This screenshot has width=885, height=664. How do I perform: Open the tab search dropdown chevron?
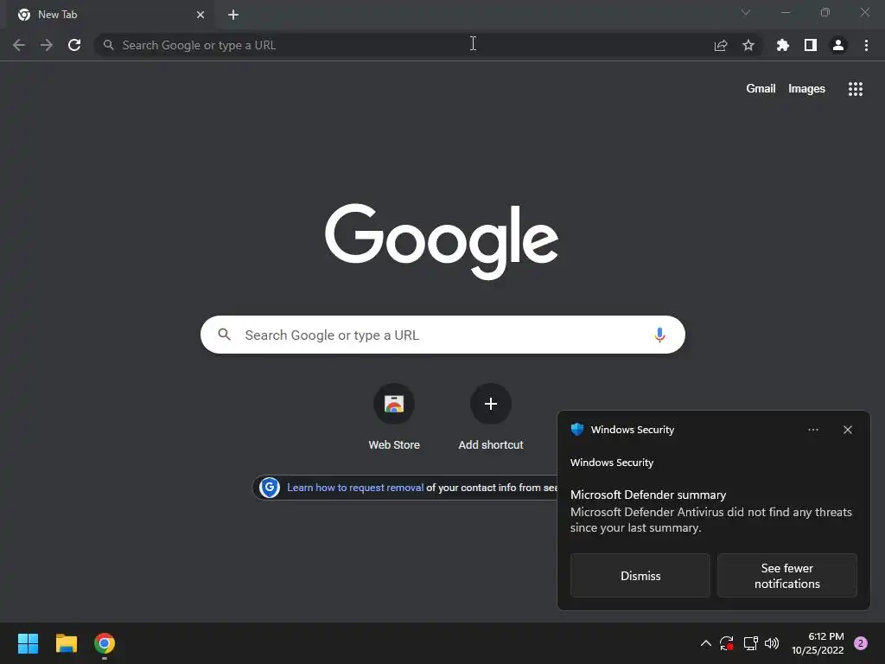click(746, 12)
